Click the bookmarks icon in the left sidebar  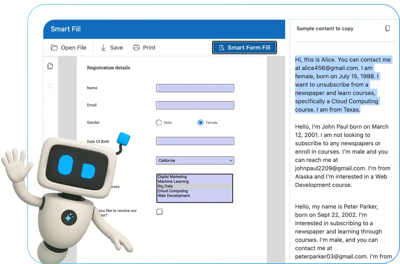(x=50, y=86)
